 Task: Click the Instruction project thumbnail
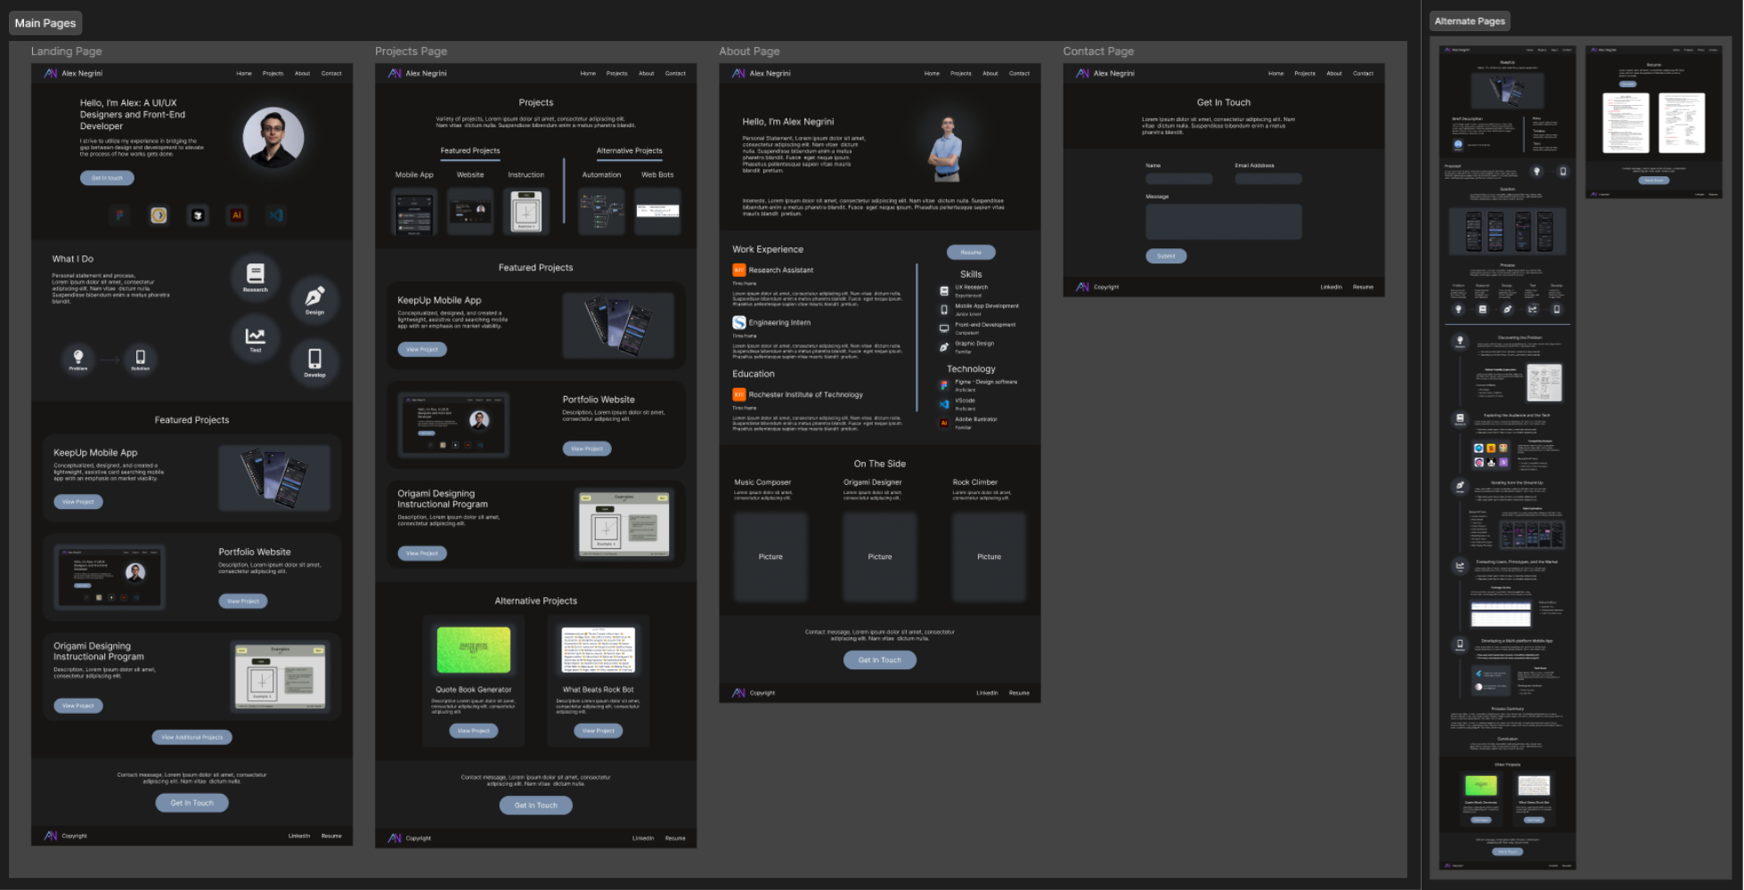click(526, 212)
